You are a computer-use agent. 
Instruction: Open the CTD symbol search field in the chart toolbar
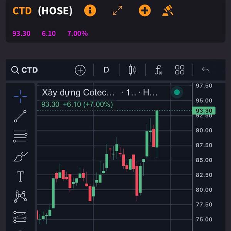click(25, 70)
